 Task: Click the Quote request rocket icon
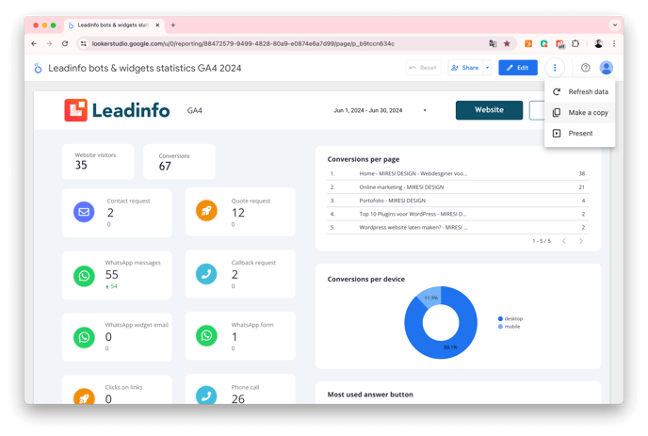coord(206,210)
